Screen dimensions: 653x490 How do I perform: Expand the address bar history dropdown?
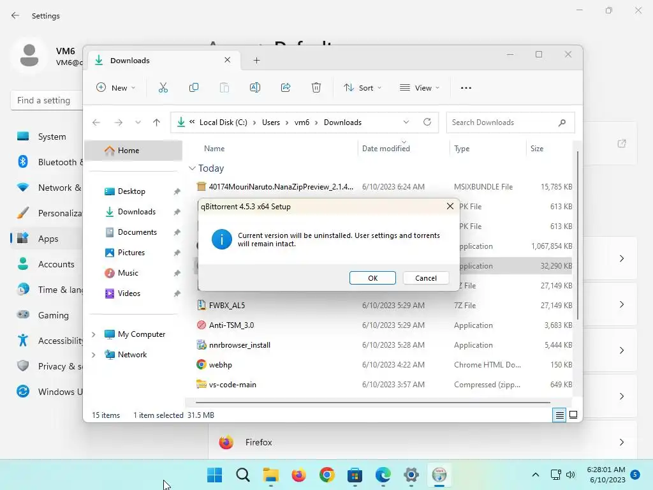point(406,122)
